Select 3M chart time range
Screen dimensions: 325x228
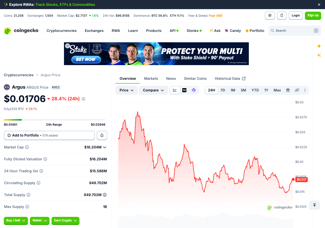243,90
